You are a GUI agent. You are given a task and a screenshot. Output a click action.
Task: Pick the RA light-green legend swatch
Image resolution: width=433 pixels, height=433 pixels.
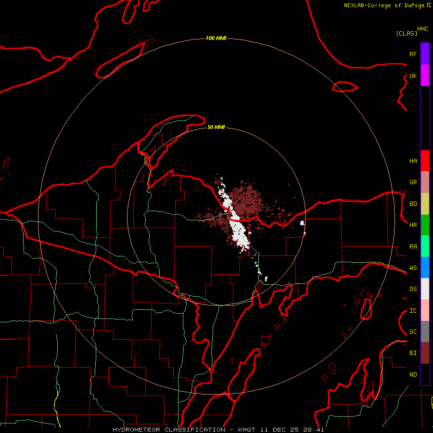[425, 246]
